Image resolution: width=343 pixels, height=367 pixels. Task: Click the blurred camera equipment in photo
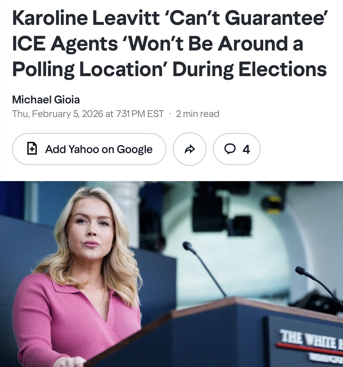[222, 211]
